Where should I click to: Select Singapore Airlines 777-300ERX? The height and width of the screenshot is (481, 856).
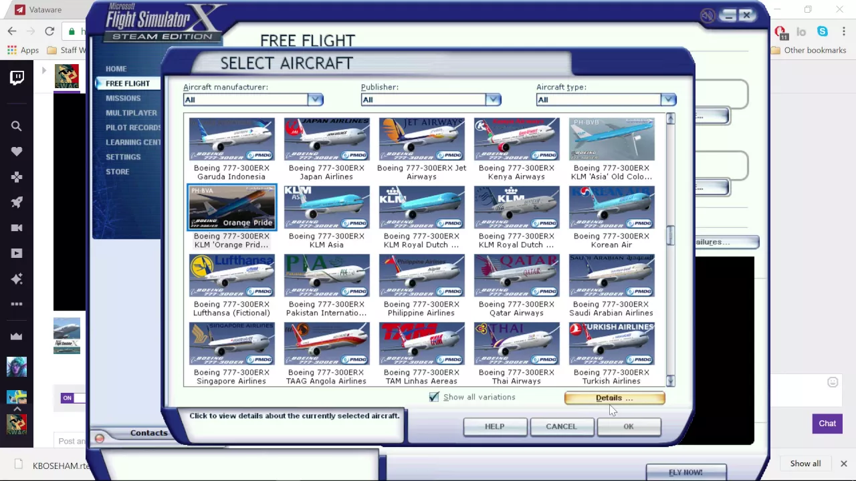tap(231, 344)
